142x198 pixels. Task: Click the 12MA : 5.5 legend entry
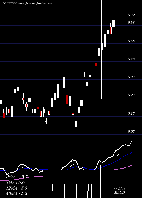click(16, 188)
